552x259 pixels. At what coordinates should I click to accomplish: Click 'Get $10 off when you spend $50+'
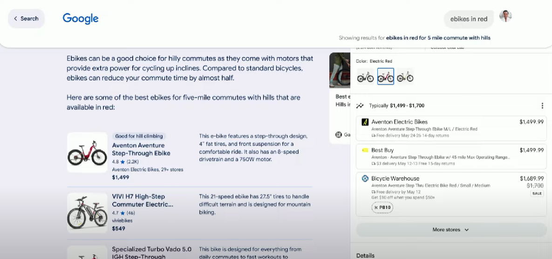403,198
